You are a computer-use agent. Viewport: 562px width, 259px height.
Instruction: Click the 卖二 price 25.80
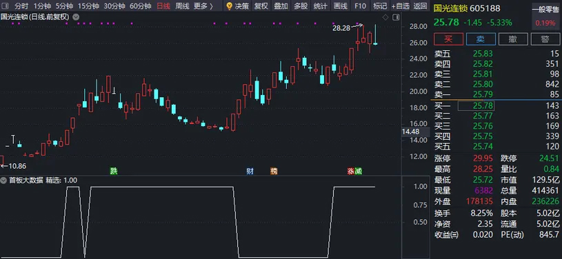[x=483, y=84]
